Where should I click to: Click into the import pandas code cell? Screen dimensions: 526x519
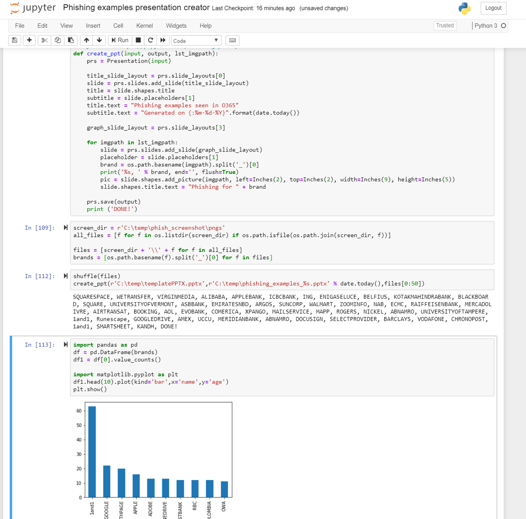click(282, 367)
